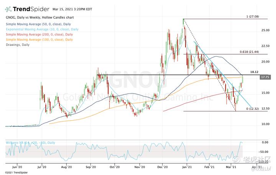Click the Feb '21 date axis label
This screenshot has height=175, width=276.
[209, 167]
